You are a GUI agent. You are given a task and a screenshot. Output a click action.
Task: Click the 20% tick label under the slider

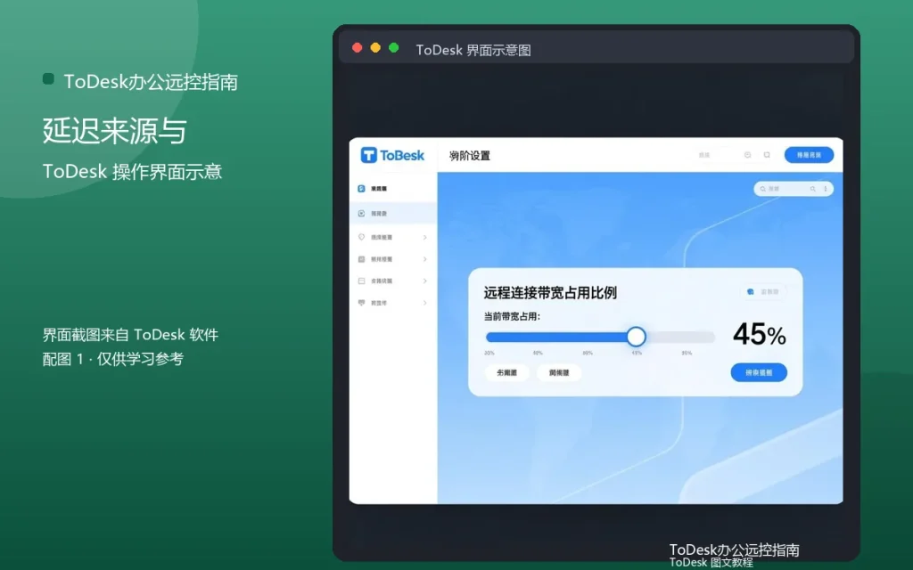click(489, 353)
